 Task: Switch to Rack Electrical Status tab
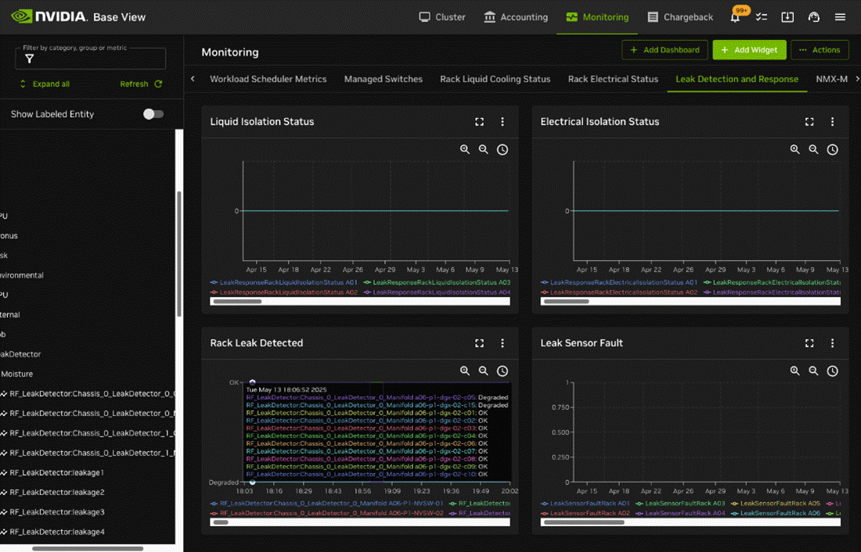click(613, 79)
